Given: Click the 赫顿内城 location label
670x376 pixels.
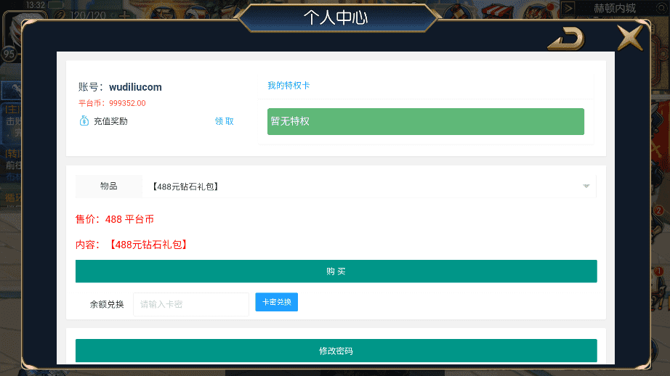Looking at the screenshot, I should [615, 8].
